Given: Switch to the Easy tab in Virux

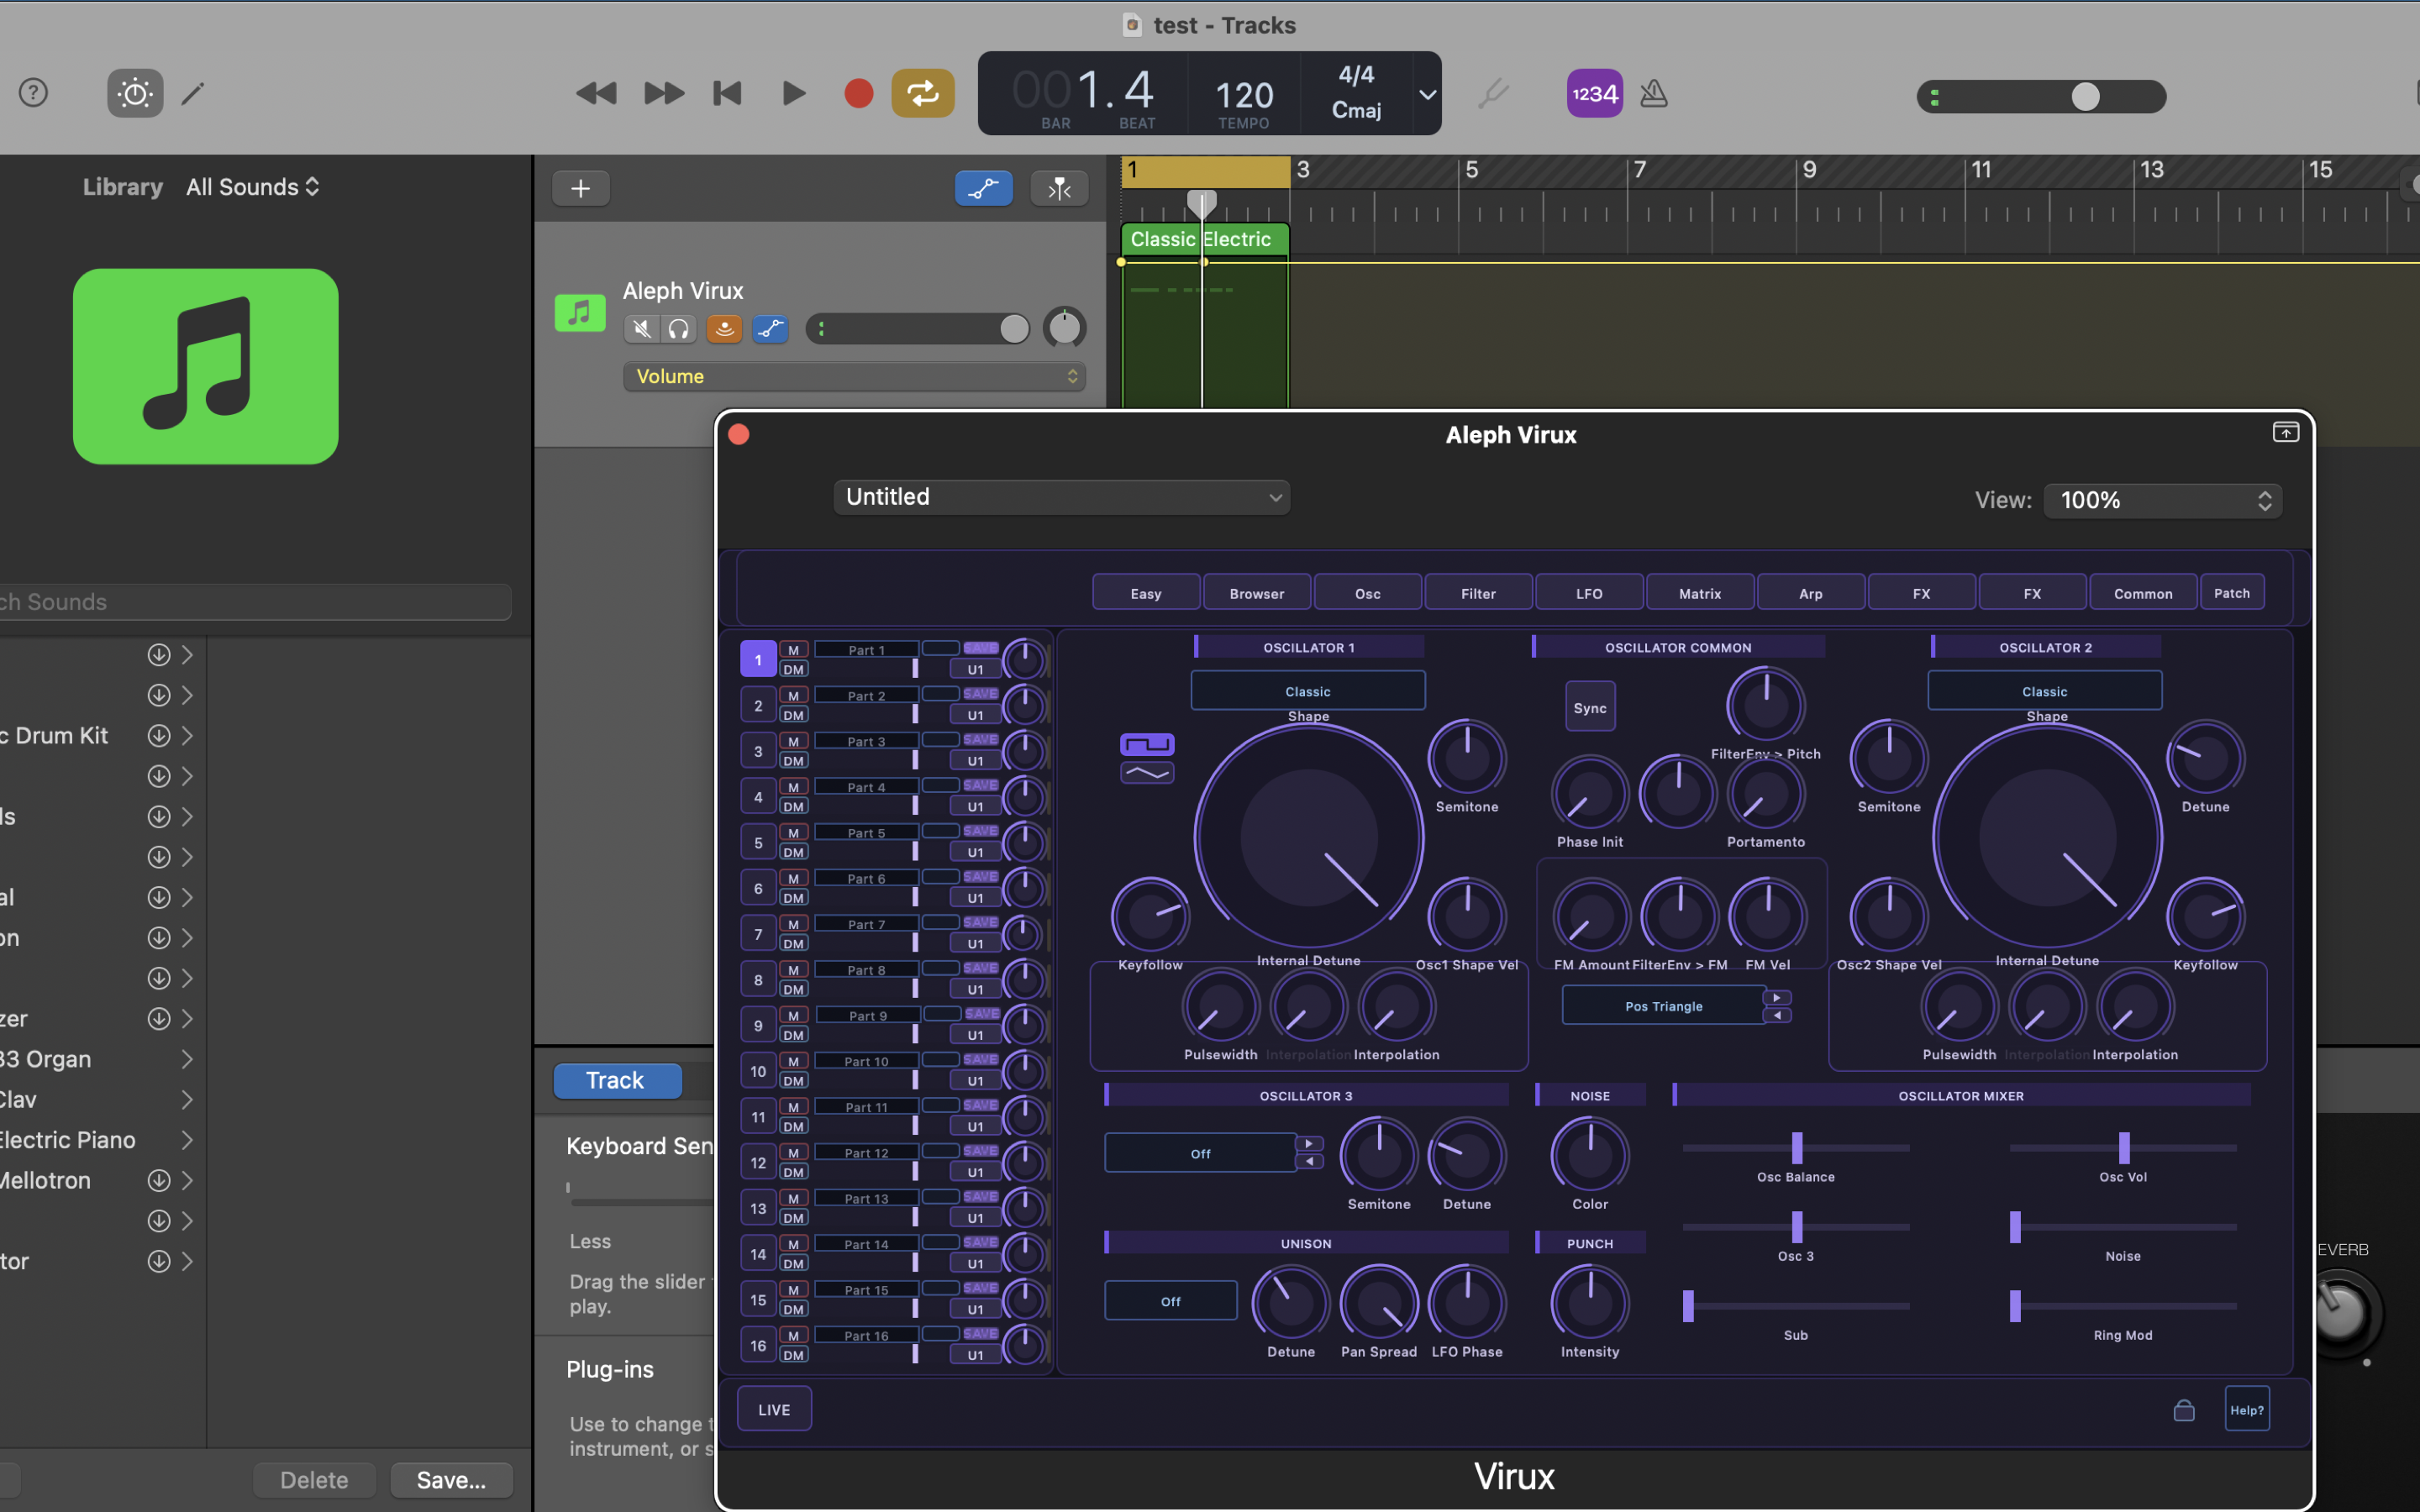Looking at the screenshot, I should click(1146, 593).
